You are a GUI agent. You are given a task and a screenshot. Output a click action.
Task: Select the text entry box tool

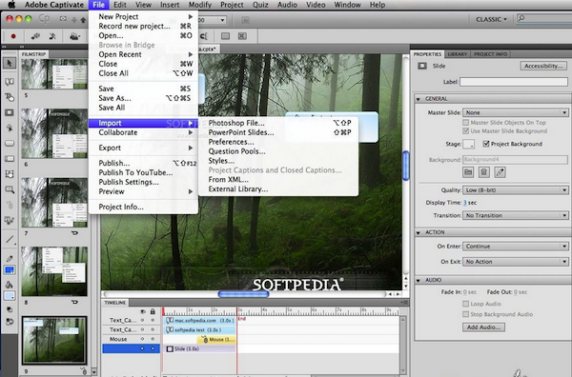[10, 158]
